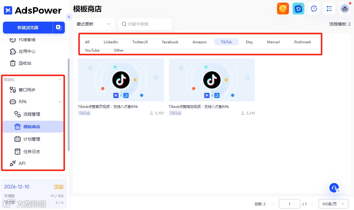The width and height of the screenshot is (354, 210).
Task: Click the AdsPower logo icon
Action: point(8,10)
